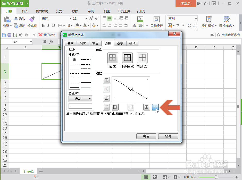Click the Merge and Center (合并居中) icon
242x180 pixels.
(140, 19)
